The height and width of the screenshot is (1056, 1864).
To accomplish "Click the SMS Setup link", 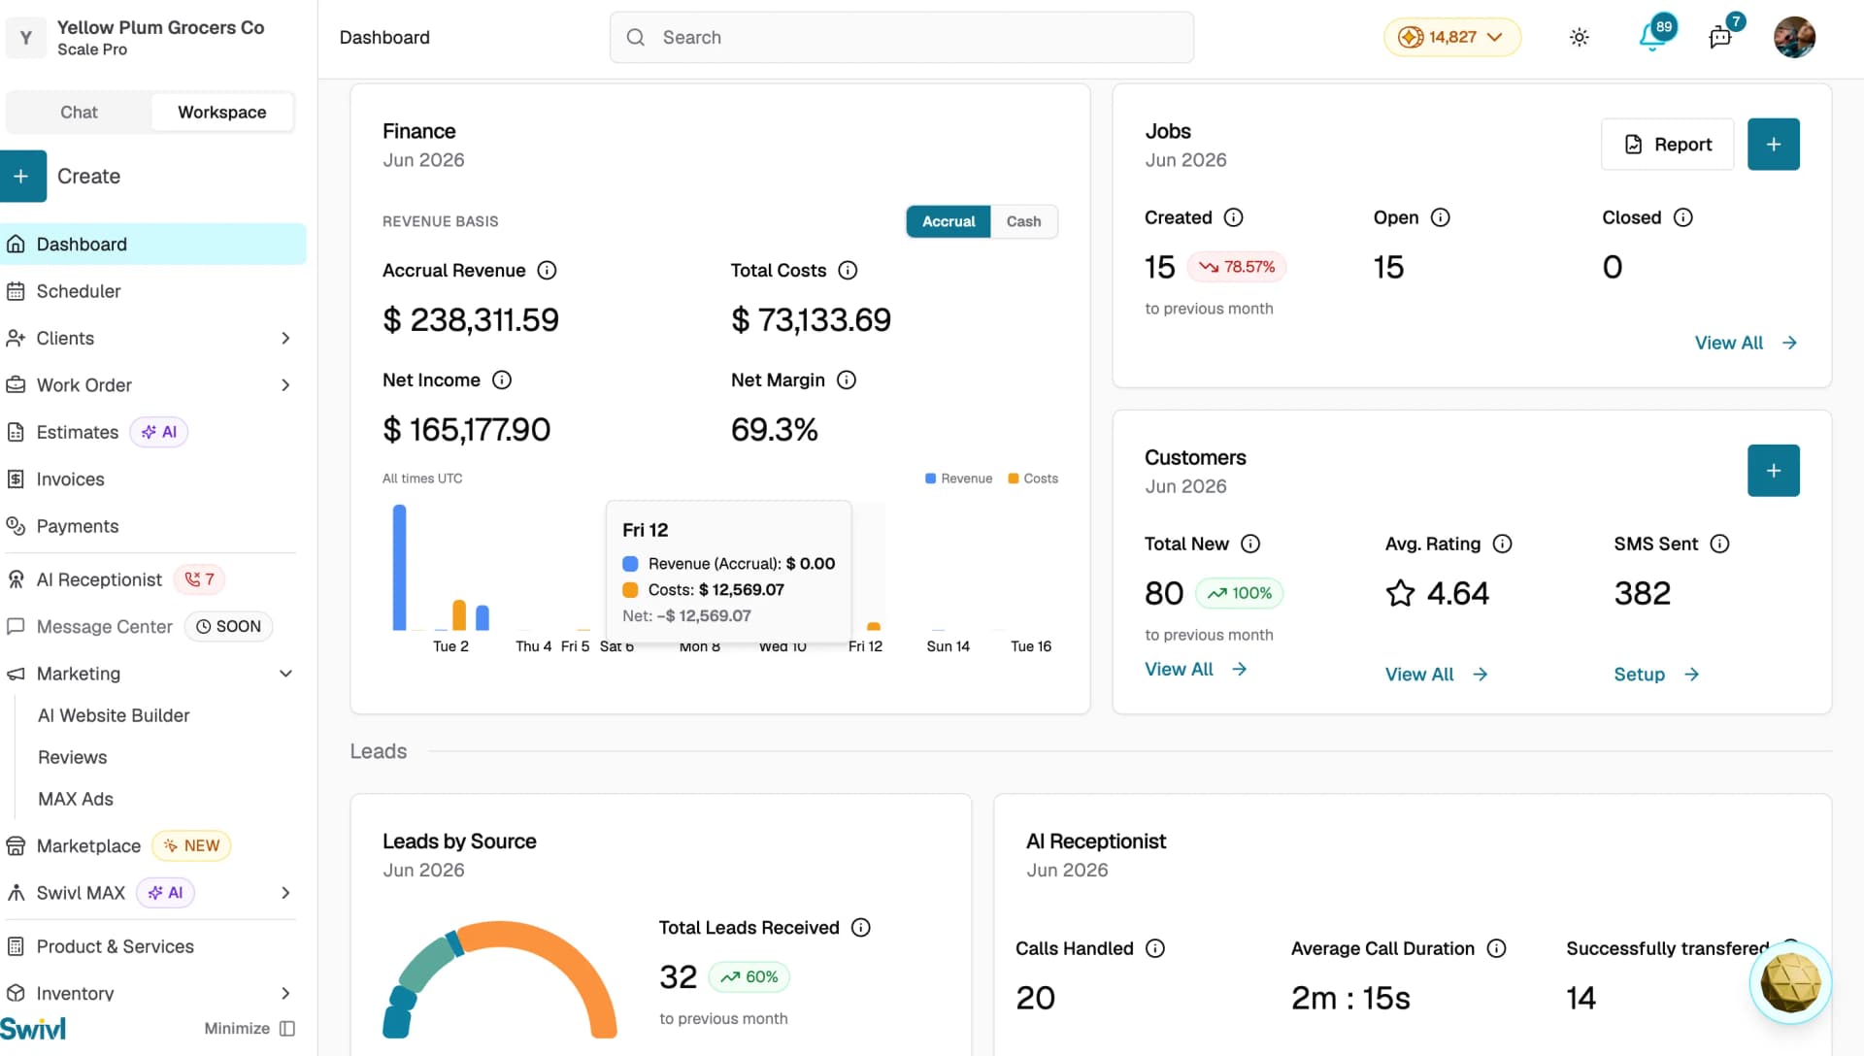I will click(x=1656, y=675).
